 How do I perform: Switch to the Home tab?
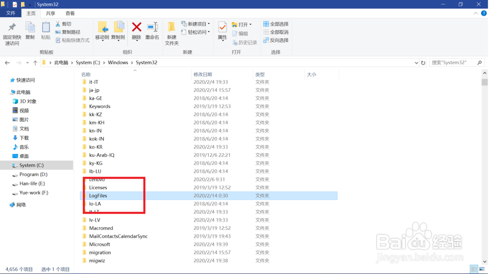point(30,13)
